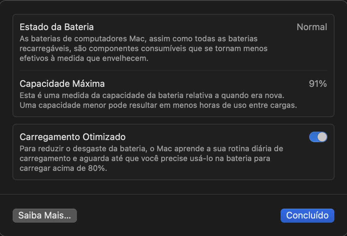
Task: Click the Carregamento Otimizado heading
Action: pyautogui.click(x=72, y=137)
